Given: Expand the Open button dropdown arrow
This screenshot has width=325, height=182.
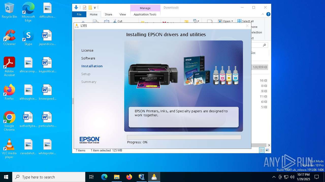Looking at the screenshot, I should (x=232, y=21).
